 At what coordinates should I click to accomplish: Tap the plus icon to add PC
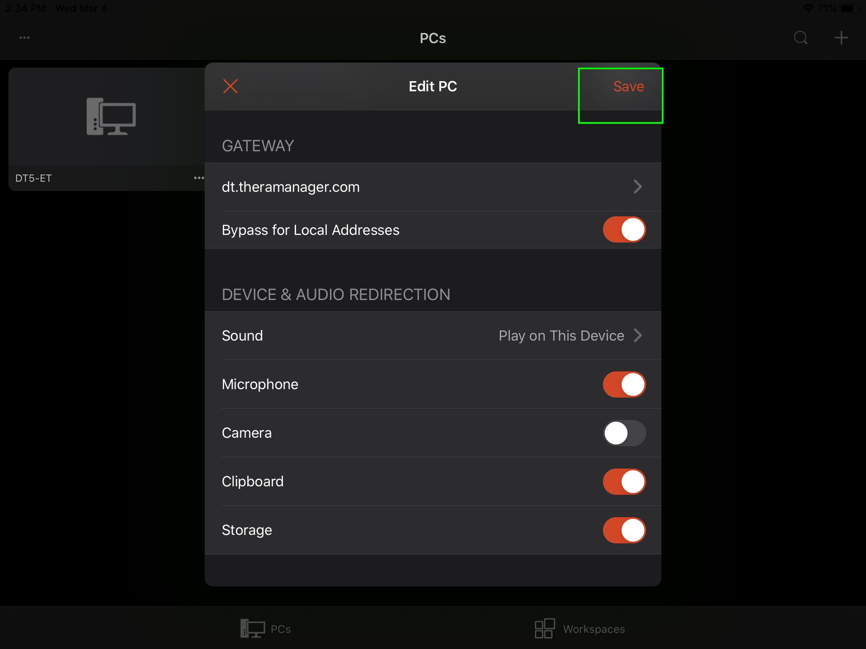coord(841,38)
